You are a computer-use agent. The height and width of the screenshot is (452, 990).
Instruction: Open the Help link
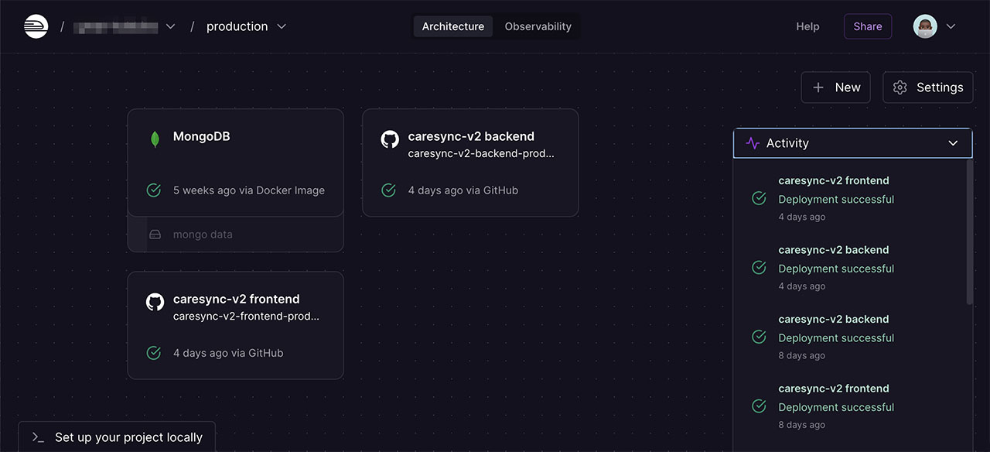[x=807, y=26]
